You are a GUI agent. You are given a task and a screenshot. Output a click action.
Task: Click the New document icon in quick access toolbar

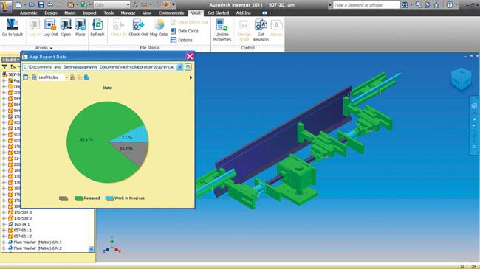click(18, 5)
